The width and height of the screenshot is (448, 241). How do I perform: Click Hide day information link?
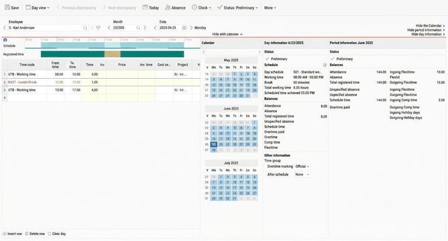(428, 34)
